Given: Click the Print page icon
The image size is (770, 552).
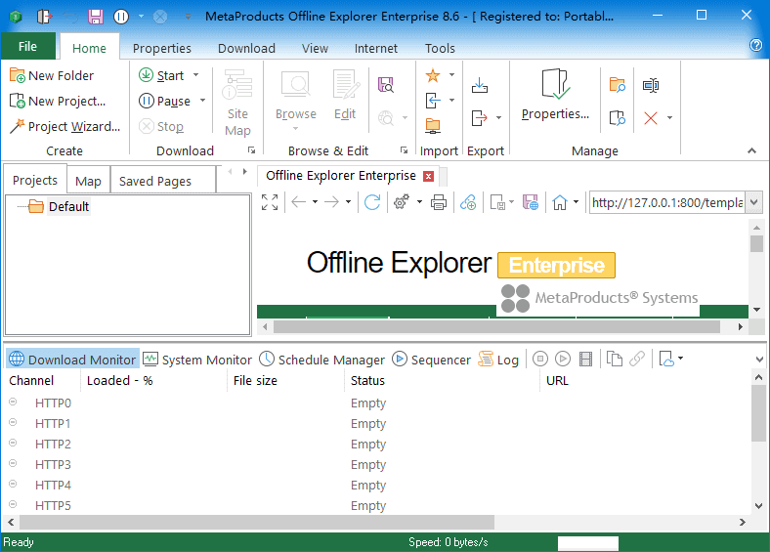Looking at the screenshot, I should 439,202.
